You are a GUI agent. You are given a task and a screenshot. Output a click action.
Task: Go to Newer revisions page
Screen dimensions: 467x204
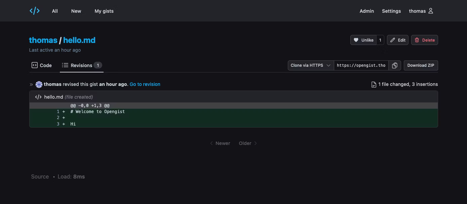pos(220,143)
